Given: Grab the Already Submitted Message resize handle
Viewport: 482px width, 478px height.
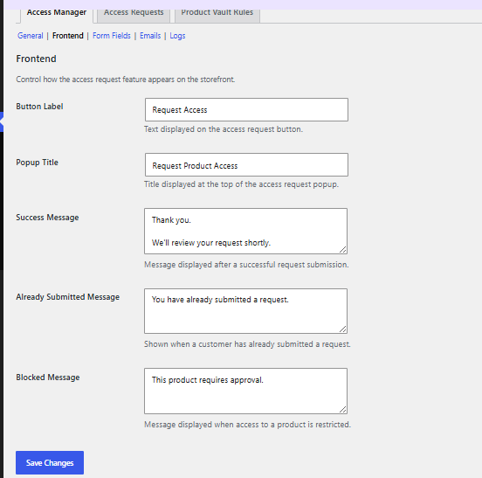Looking at the screenshot, I should click(343, 329).
